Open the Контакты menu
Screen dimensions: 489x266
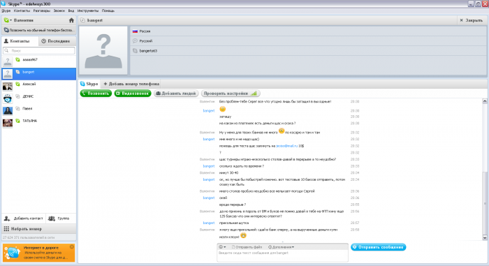pyautogui.click(x=22, y=10)
